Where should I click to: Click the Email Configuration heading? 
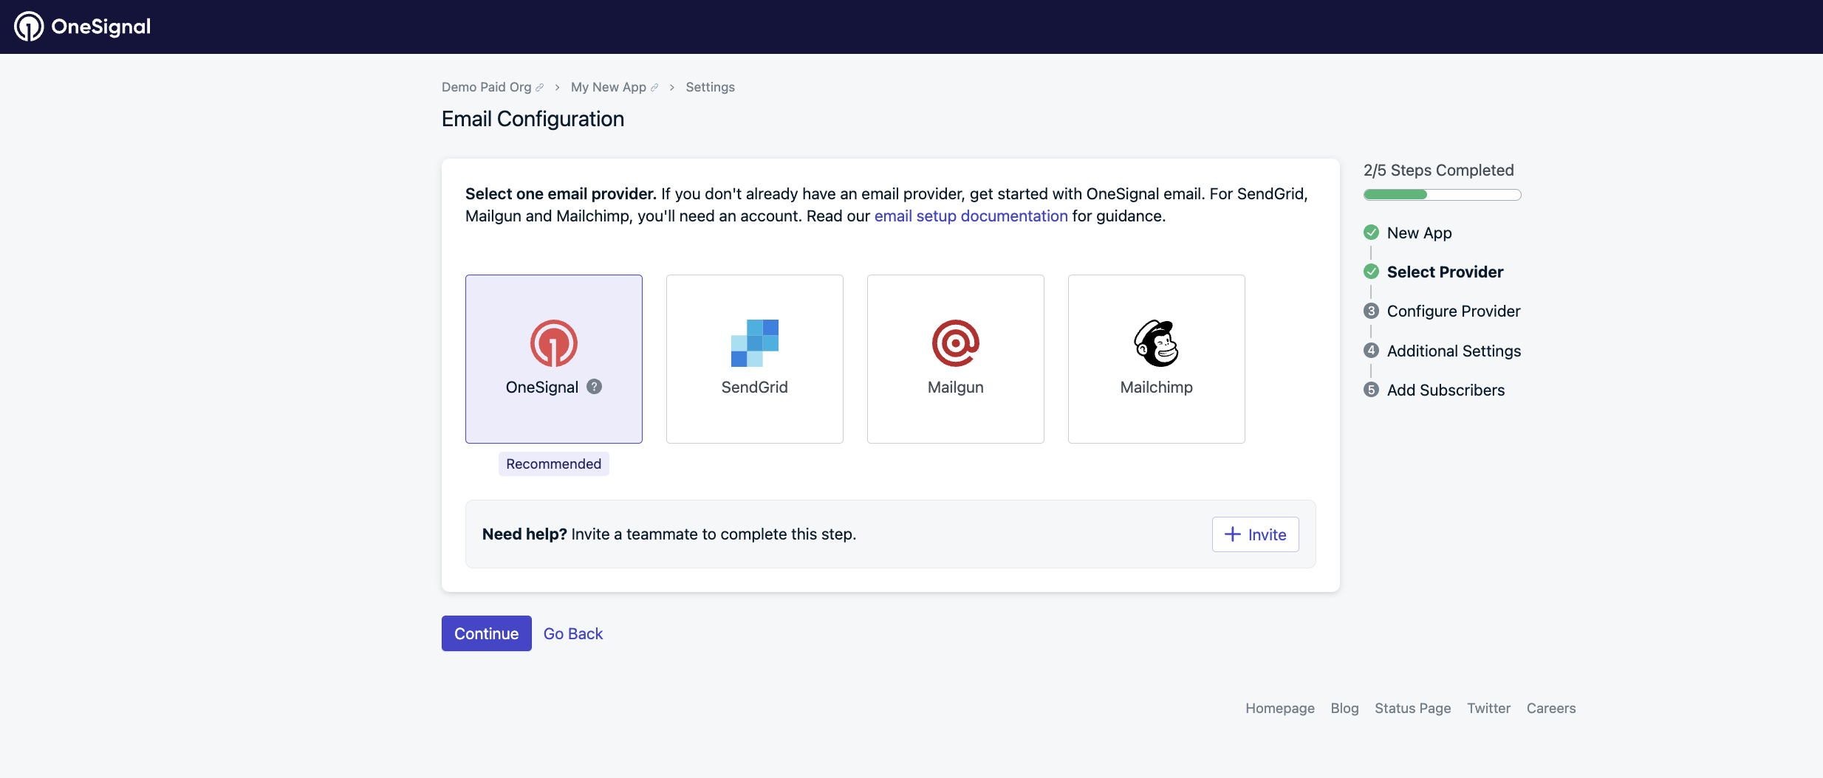tap(533, 119)
